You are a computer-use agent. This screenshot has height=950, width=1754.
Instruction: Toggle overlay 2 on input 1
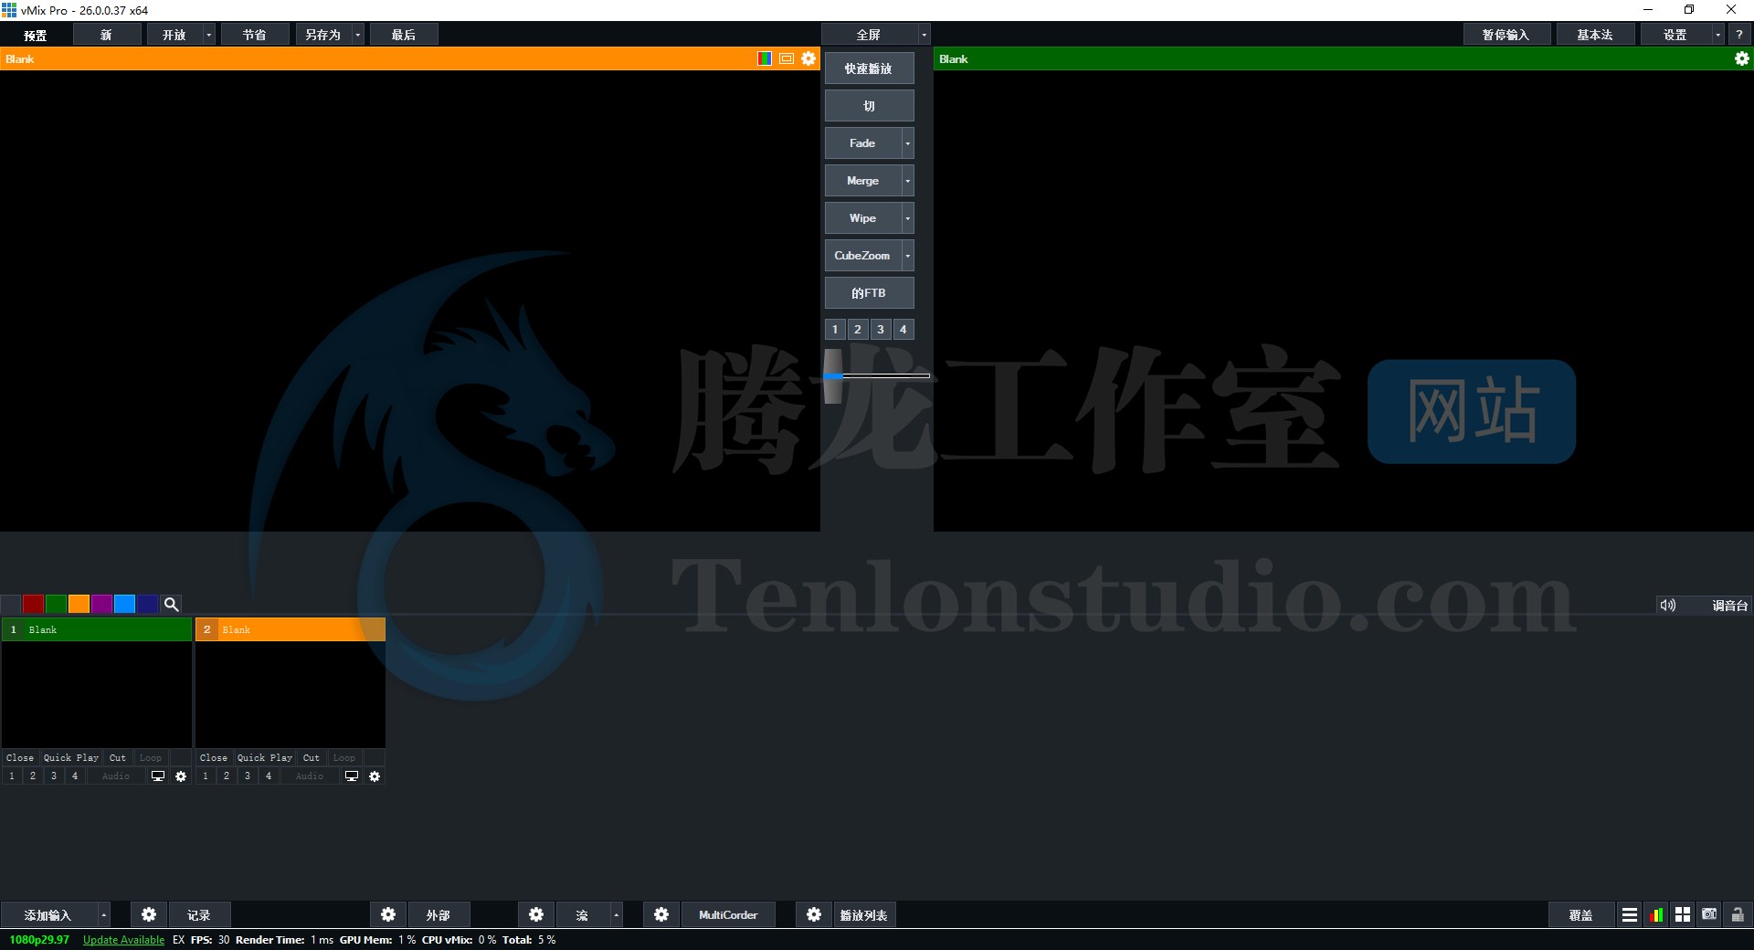coord(33,776)
